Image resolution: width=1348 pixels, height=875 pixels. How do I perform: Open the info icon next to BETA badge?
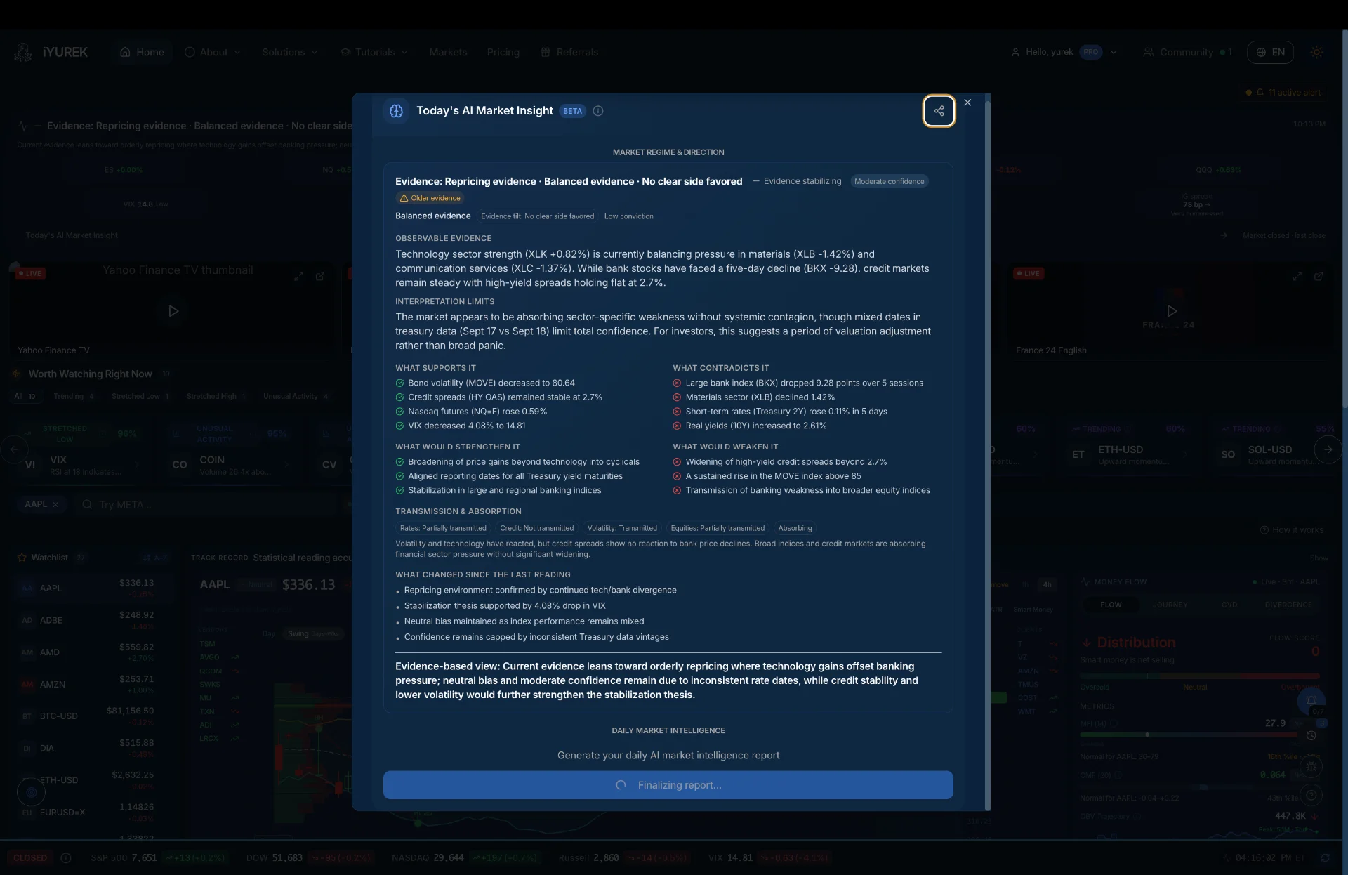pos(598,111)
